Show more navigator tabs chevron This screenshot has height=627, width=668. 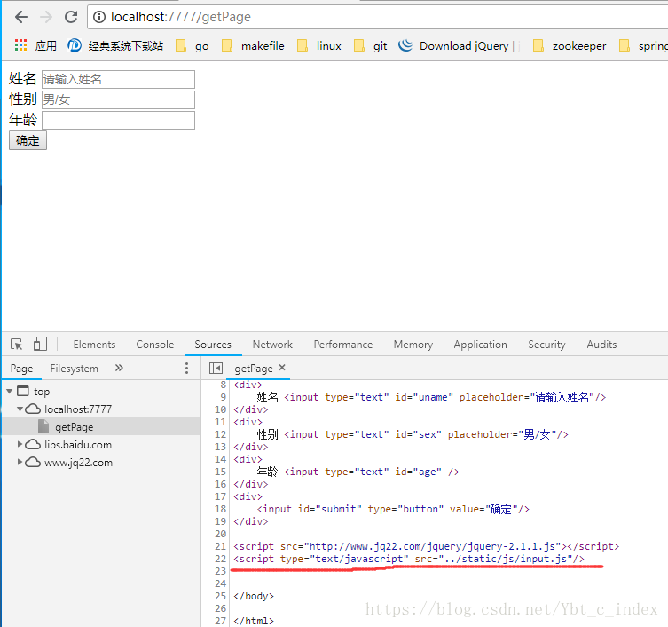pos(119,368)
